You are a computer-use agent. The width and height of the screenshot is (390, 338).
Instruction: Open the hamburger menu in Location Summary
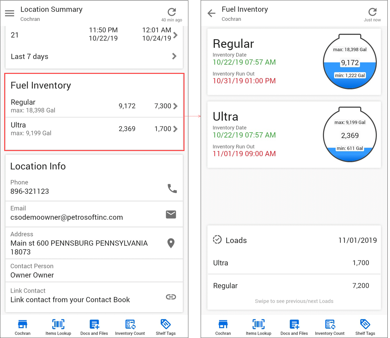(10, 13)
